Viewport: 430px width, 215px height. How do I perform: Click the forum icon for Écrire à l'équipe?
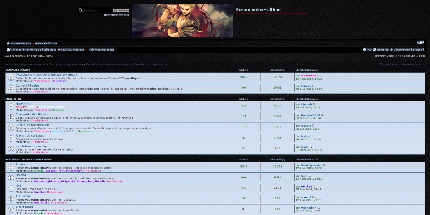[x=11, y=89]
